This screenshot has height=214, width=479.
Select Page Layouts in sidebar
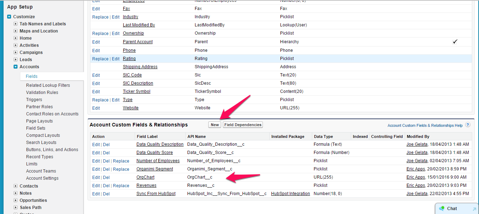click(x=39, y=121)
